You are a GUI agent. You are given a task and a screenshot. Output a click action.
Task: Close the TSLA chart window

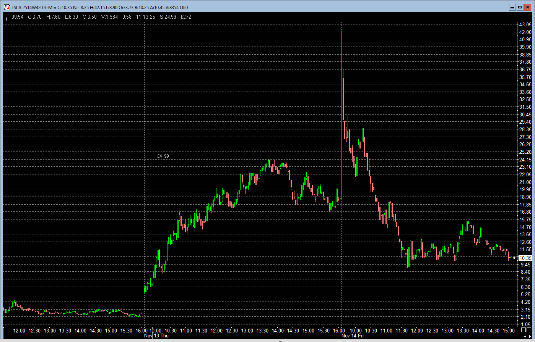click(x=527, y=7)
